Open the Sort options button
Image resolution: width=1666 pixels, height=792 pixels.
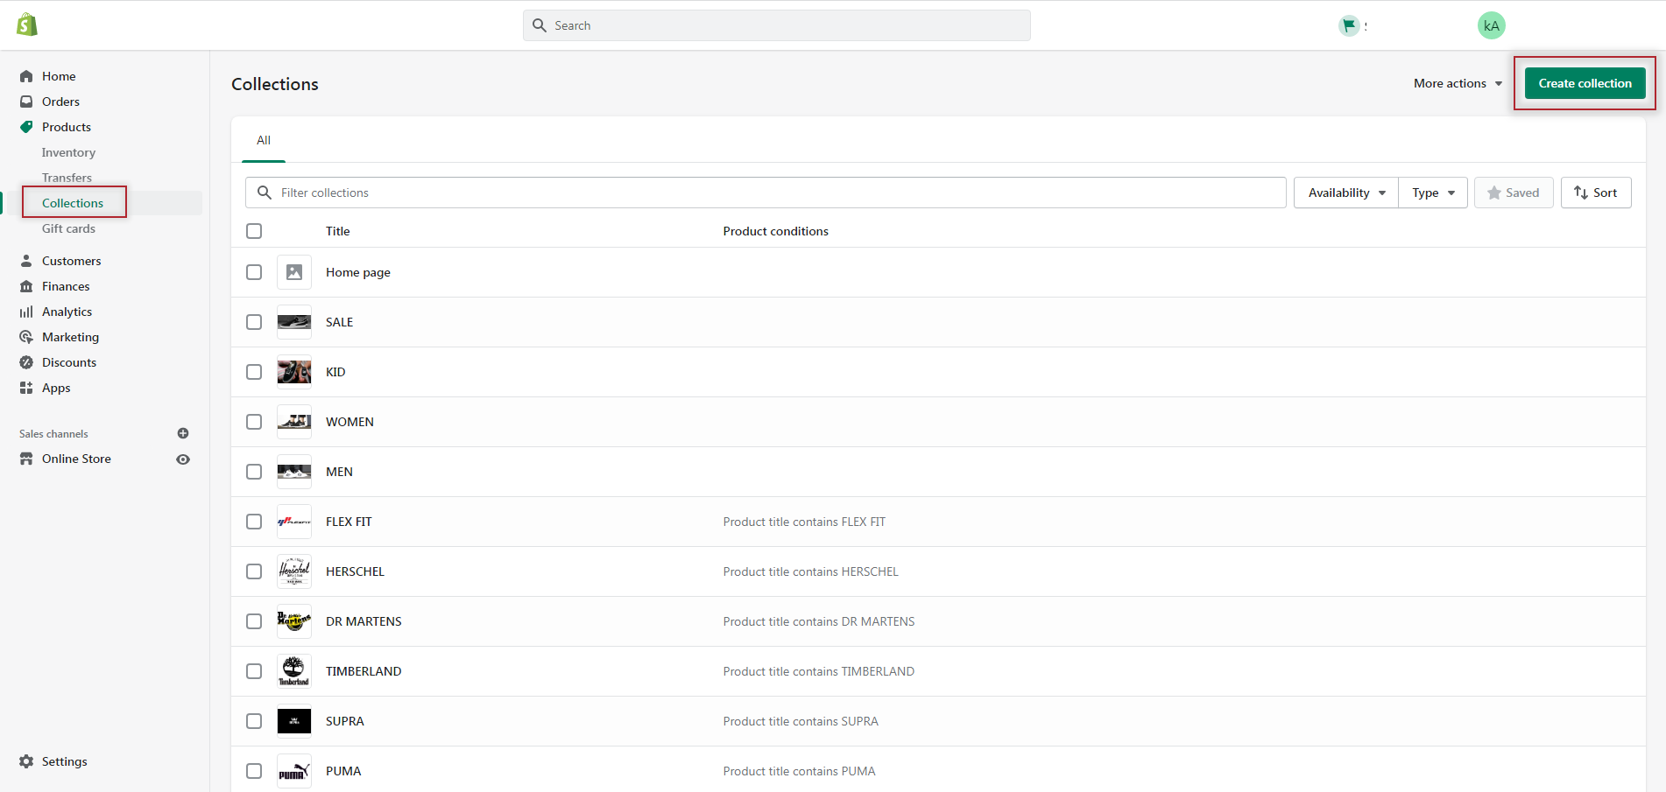[x=1596, y=193]
